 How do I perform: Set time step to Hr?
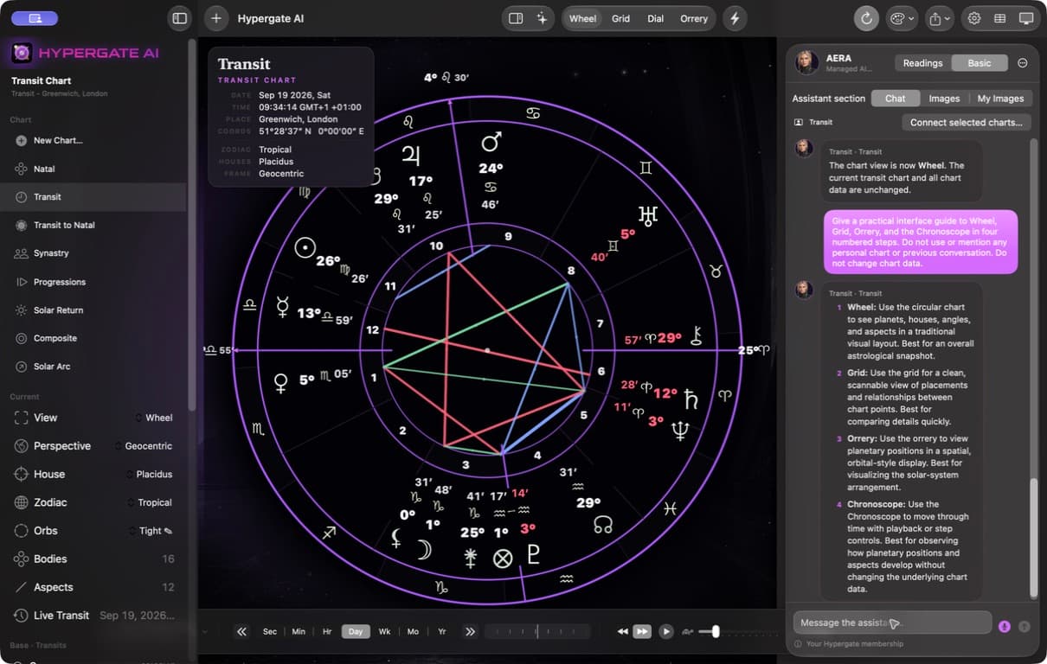click(327, 632)
